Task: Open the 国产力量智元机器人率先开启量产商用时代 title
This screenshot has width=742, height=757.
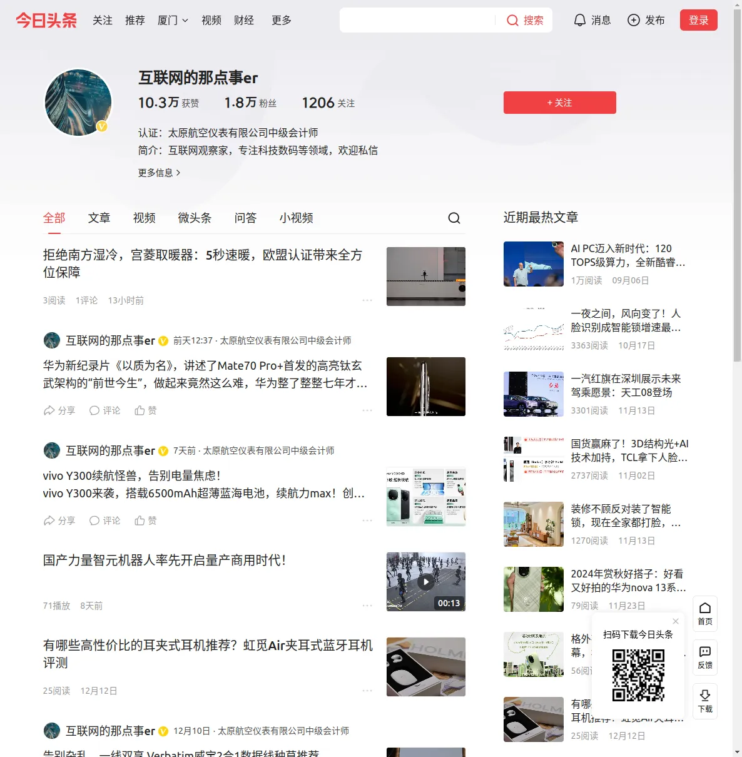Action: coord(165,560)
